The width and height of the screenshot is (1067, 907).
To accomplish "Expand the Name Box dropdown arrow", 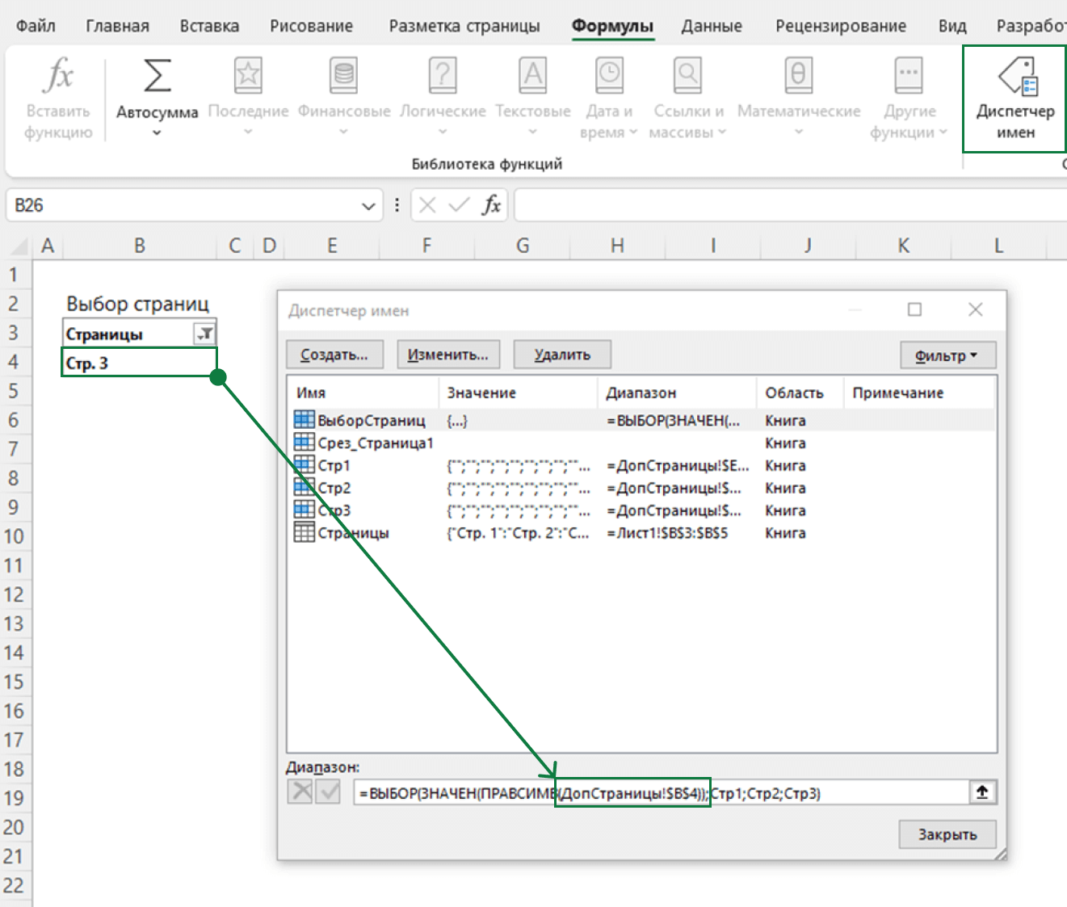I will (x=368, y=206).
